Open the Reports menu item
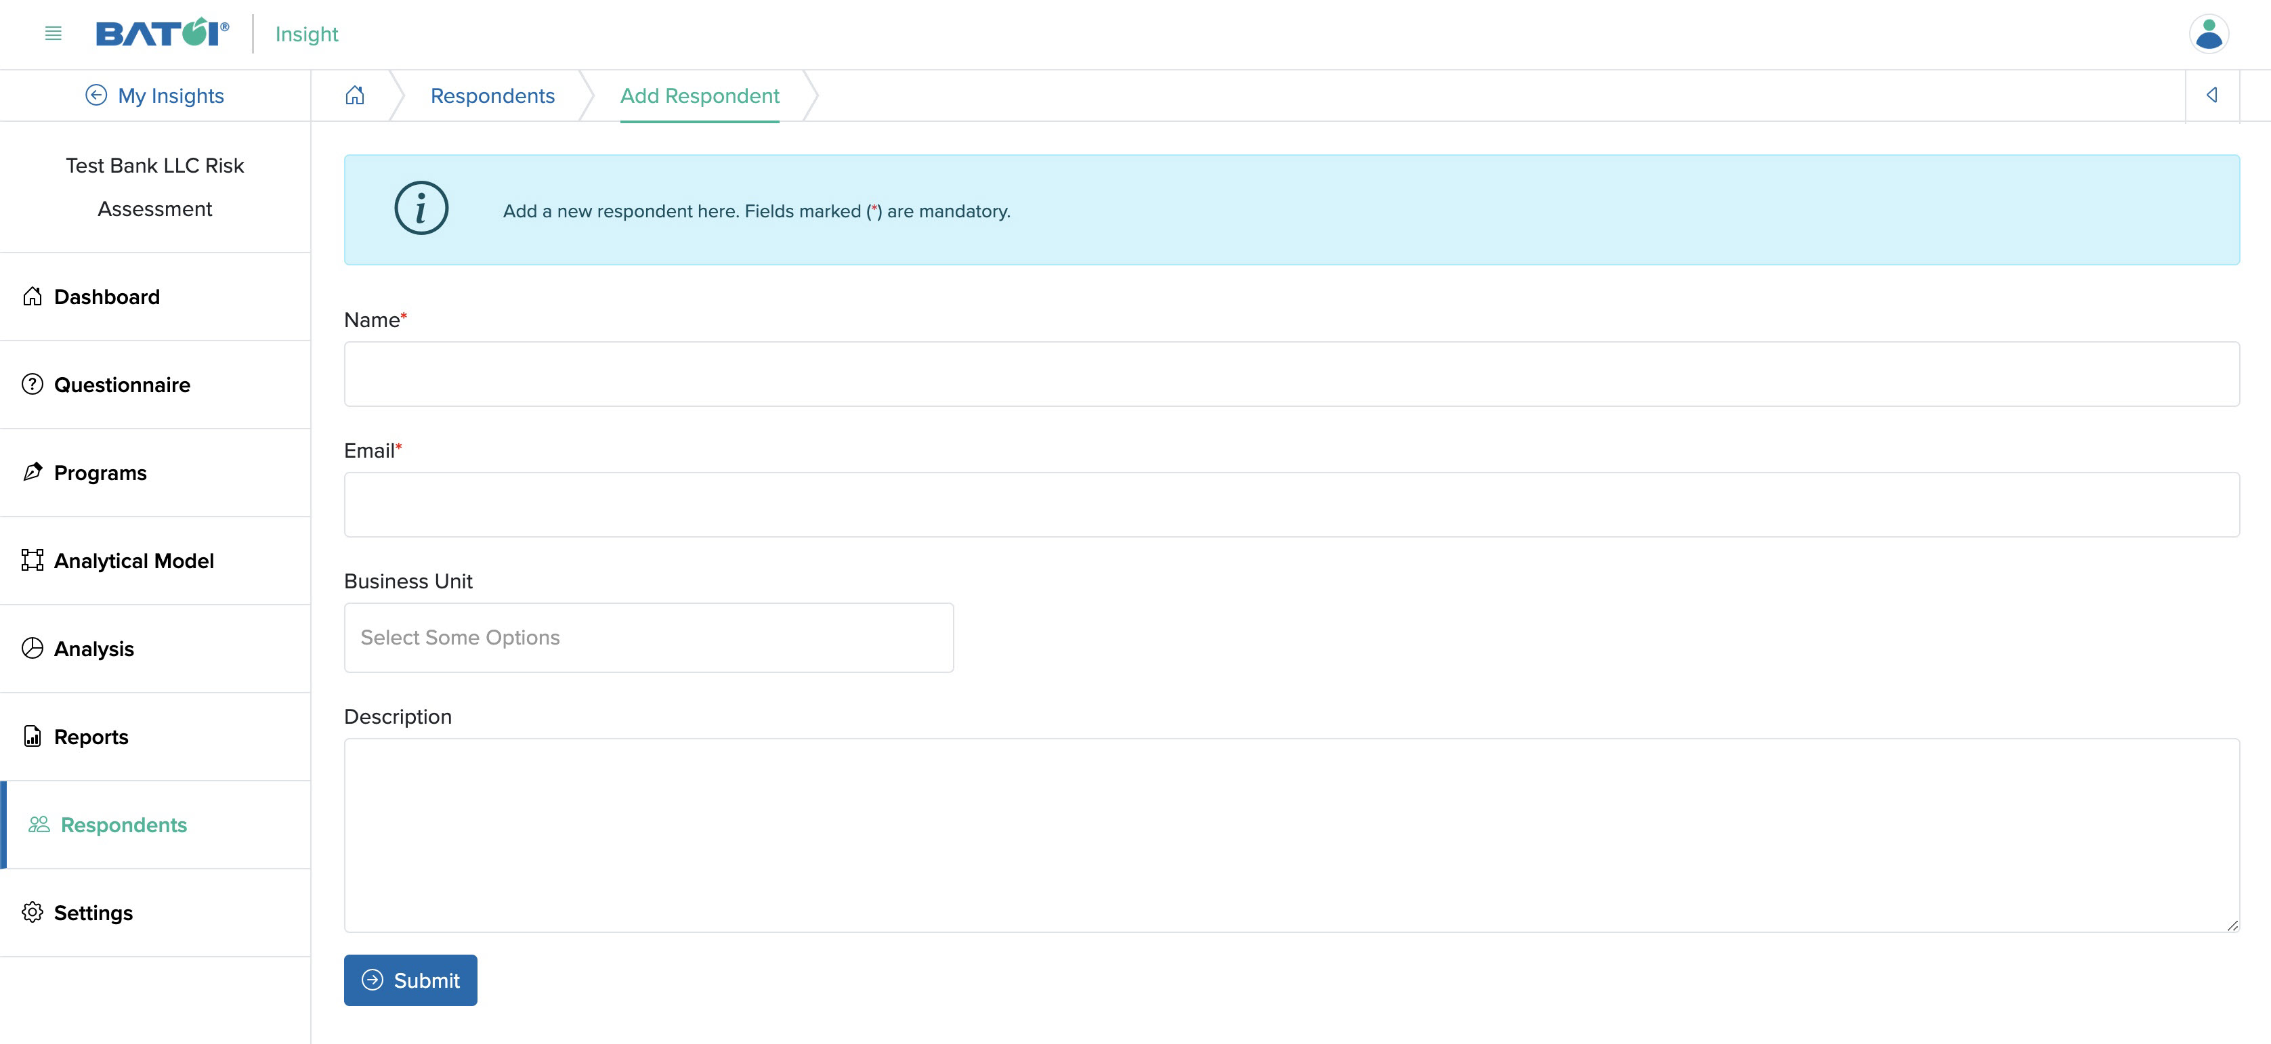This screenshot has width=2271, height=1044. click(155, 737)
